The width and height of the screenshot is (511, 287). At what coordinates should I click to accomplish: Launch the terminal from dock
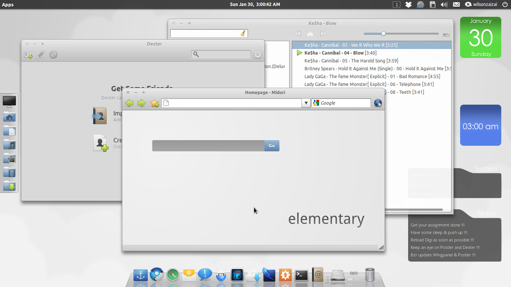point(301,275)
